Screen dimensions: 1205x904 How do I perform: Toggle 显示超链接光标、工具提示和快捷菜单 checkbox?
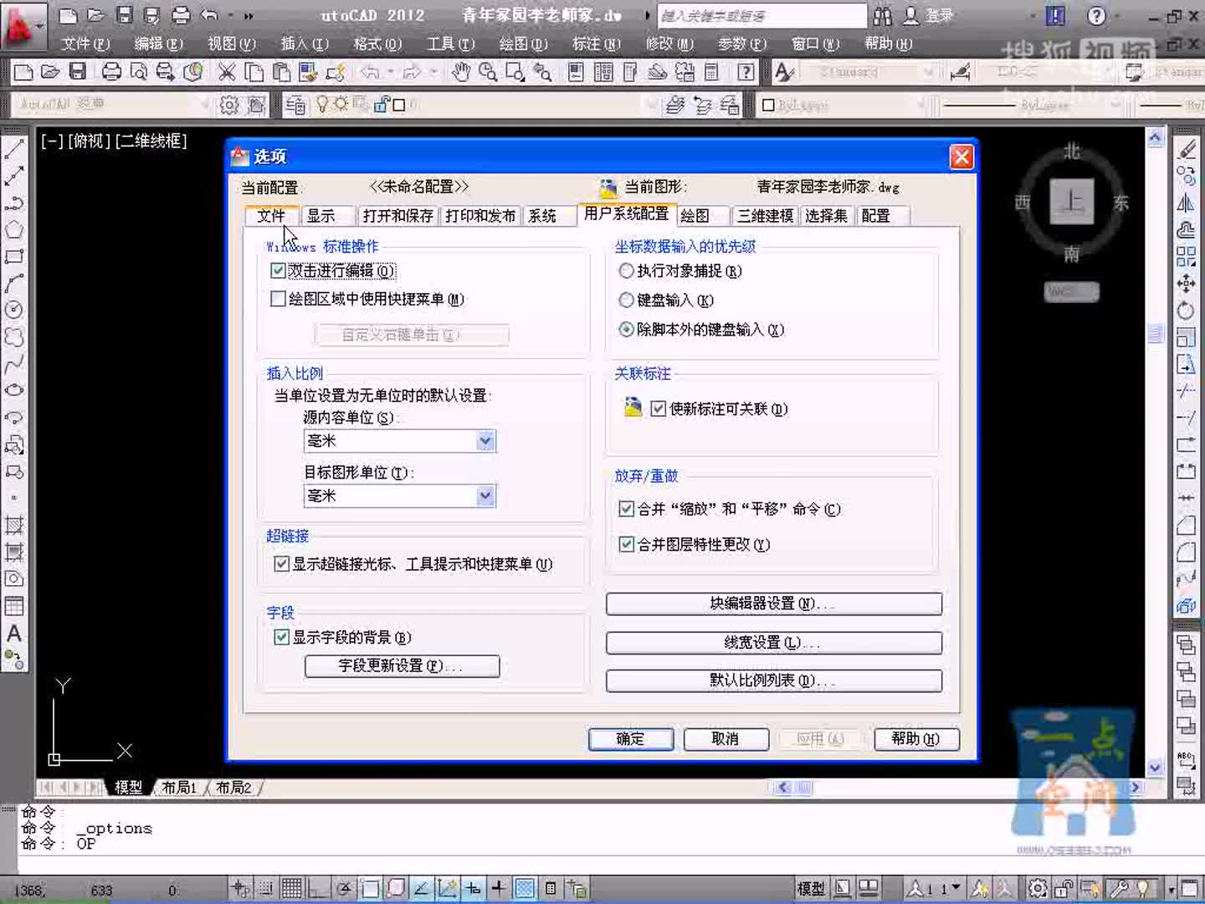tap(282, 564)
